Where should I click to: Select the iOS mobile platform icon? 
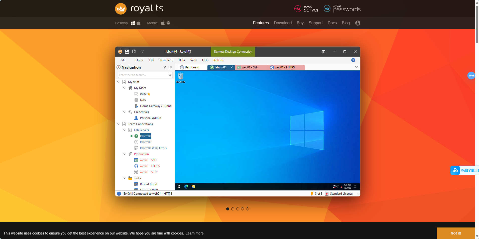point(163,23)
